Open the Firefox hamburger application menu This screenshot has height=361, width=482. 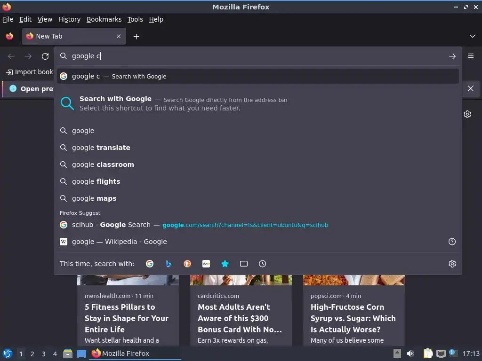pyautogui.click(x=471, y=56)
